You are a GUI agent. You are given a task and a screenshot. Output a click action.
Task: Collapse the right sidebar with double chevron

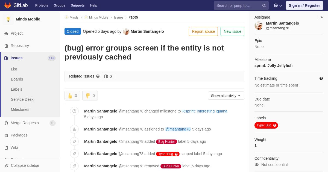coord(321,17)
